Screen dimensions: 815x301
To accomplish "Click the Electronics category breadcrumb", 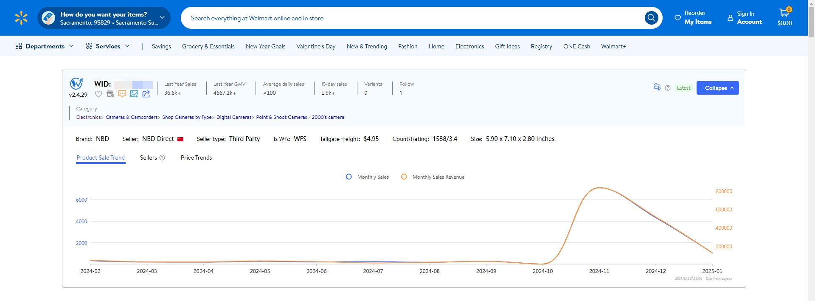I will 88,117.
